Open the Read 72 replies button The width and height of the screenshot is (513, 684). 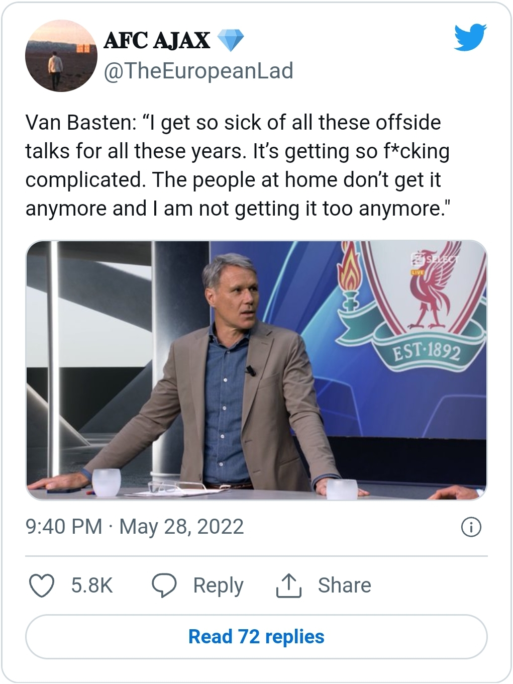(256, 637)
